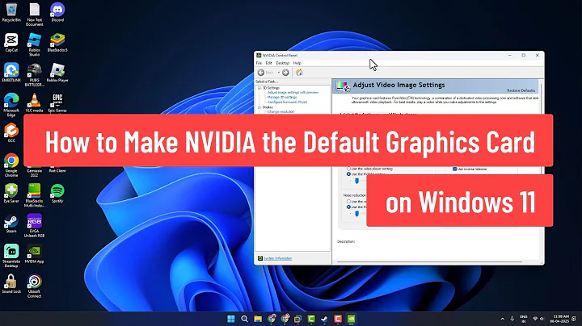Click the volume icon in system tray
The width and height of the screenshot is (582, 326).
[542, 319]
